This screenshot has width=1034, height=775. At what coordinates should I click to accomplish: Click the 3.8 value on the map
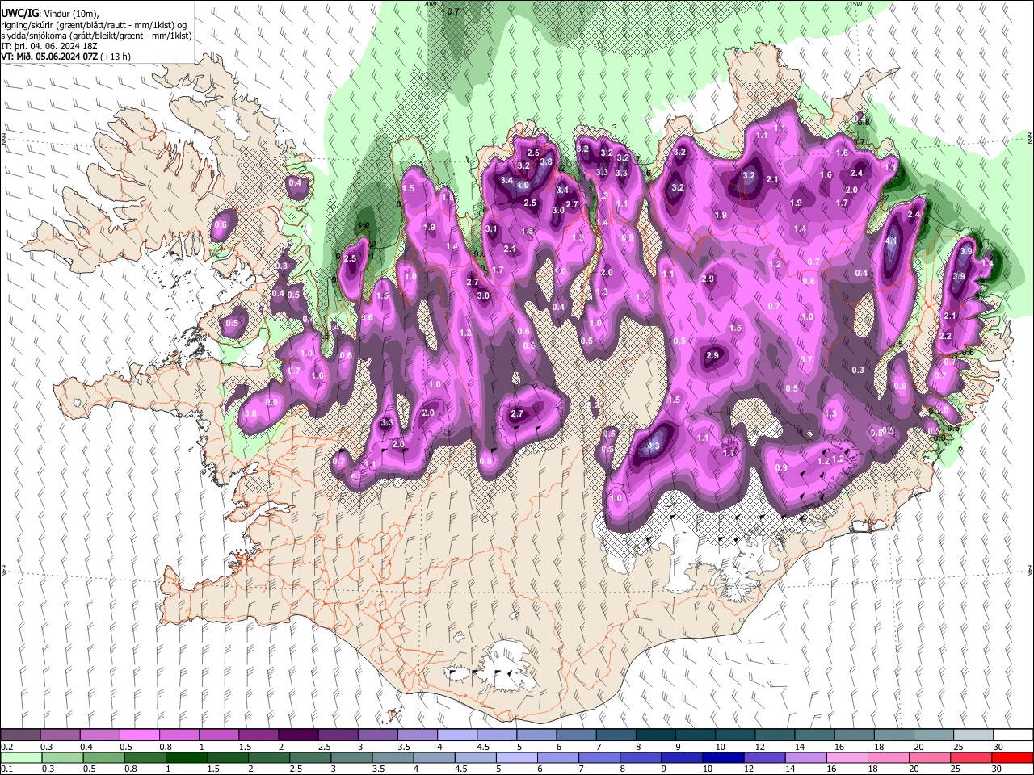pos(546,161)
